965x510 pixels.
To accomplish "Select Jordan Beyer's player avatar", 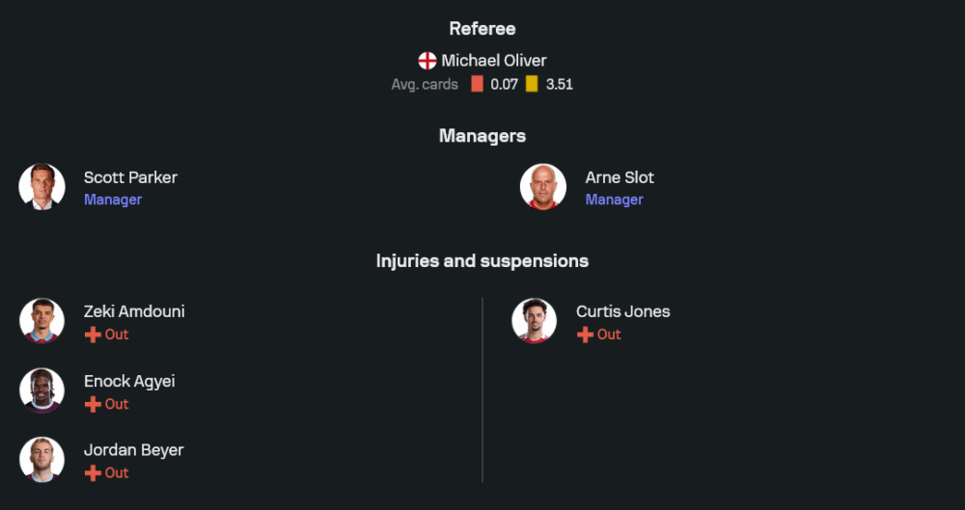I will click(42, 459).
